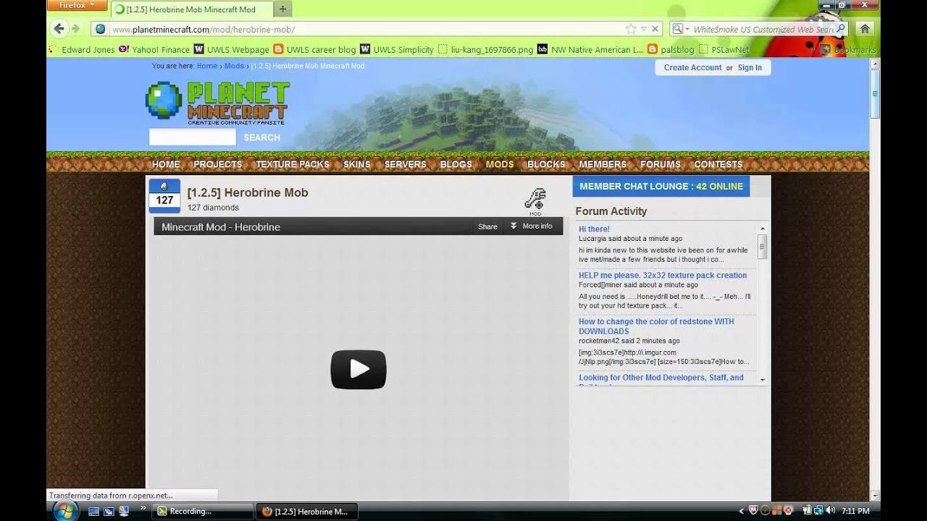
Task: Open the orange Firefox menu button
Action: [76, 5]
